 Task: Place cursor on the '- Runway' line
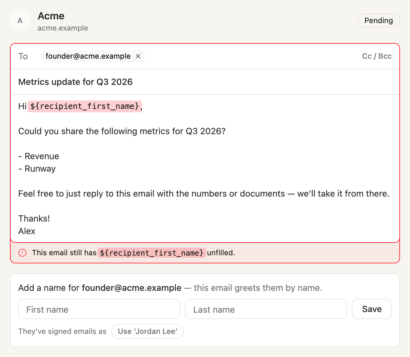[37, 169]
